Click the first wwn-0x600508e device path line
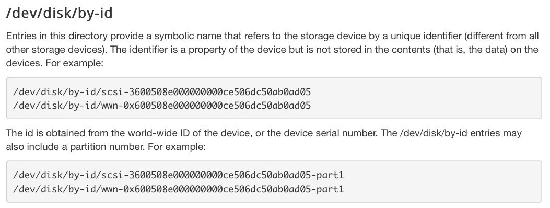The width and height of the screenshot is (550, 208). point(162,105)
